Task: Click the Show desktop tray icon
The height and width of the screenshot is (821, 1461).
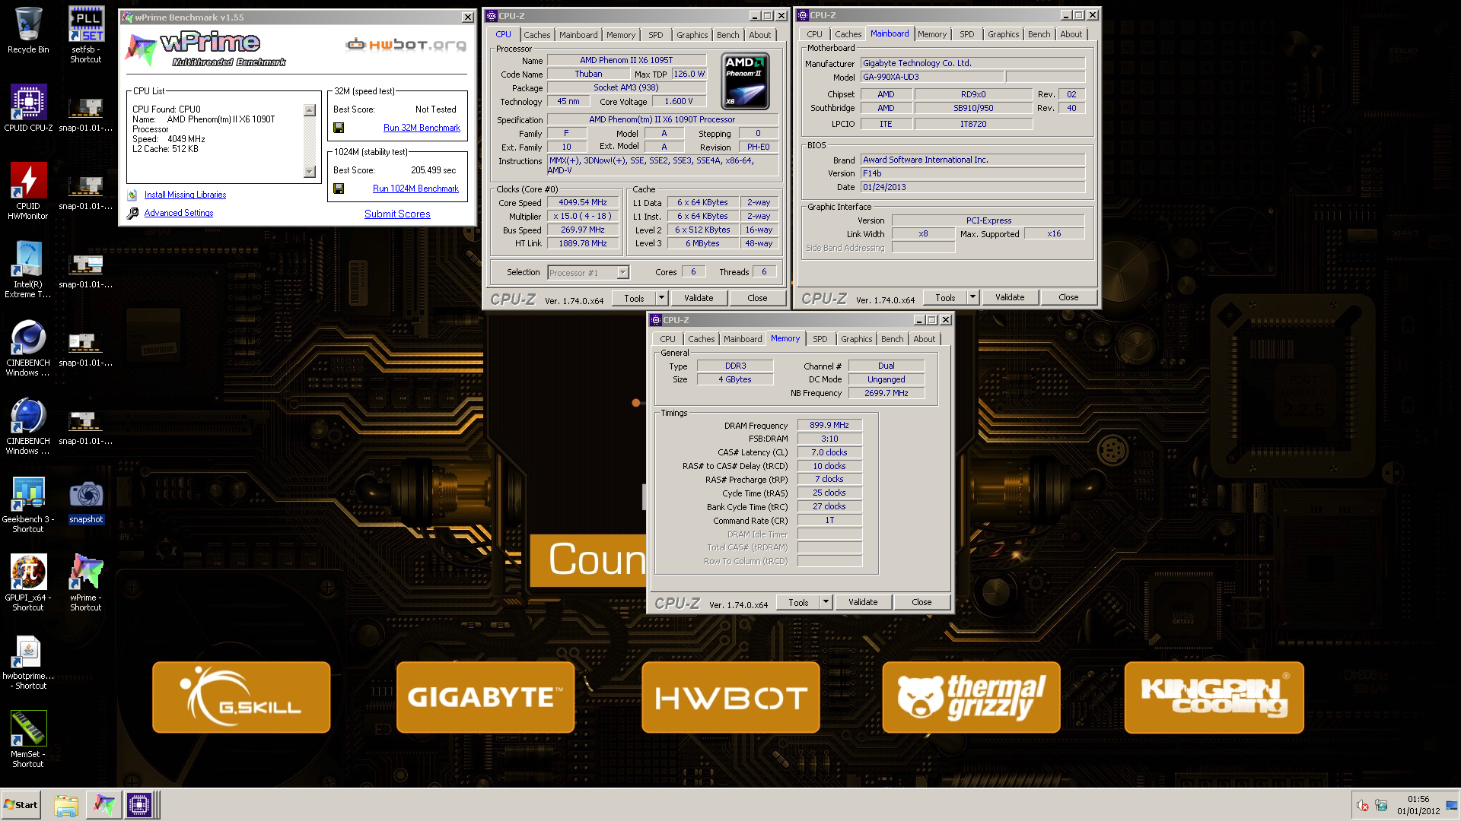Action: point(1452,805)
